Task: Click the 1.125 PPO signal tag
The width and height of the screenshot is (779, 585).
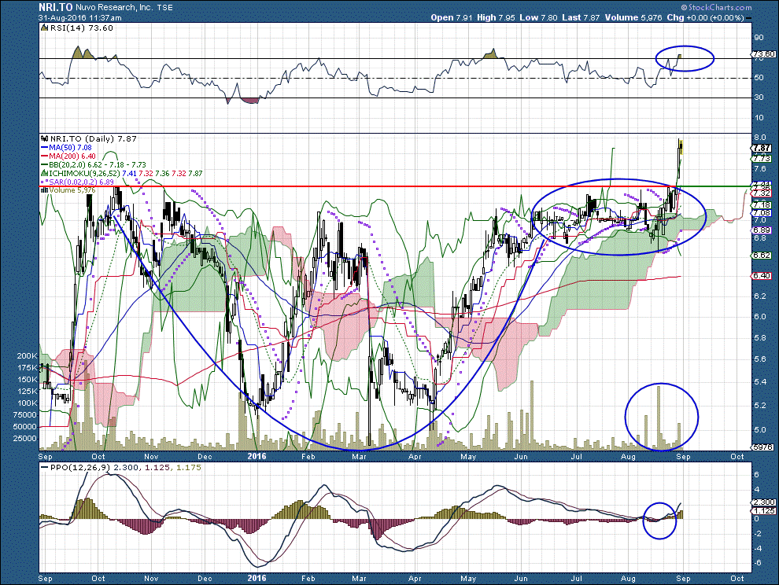Action: [x=764, y=510]
